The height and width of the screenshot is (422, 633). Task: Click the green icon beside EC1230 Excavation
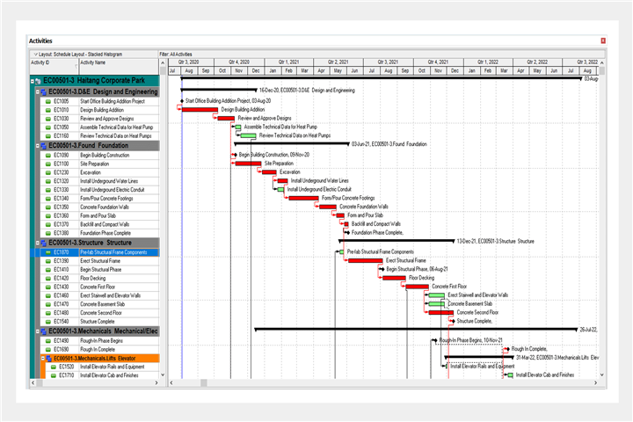(48, 172)
